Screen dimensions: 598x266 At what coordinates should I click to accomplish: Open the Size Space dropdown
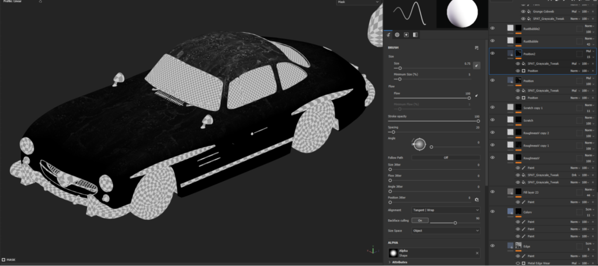point(446,230)
